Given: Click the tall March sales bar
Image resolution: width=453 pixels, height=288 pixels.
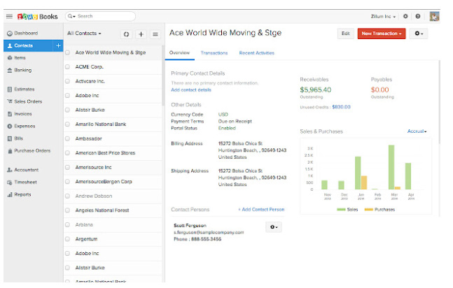Looking at the screenshot, I should click(x=391, y=167).
